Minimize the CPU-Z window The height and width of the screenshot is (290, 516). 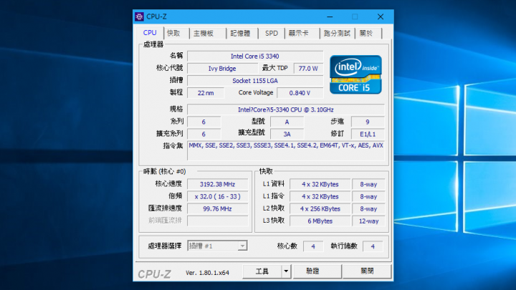pyautogui.click(x=330, y=16)
